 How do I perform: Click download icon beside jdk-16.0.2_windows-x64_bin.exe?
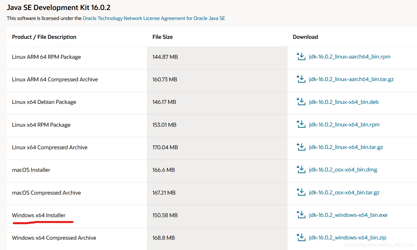pyautogui.click(x=301, y=215)
